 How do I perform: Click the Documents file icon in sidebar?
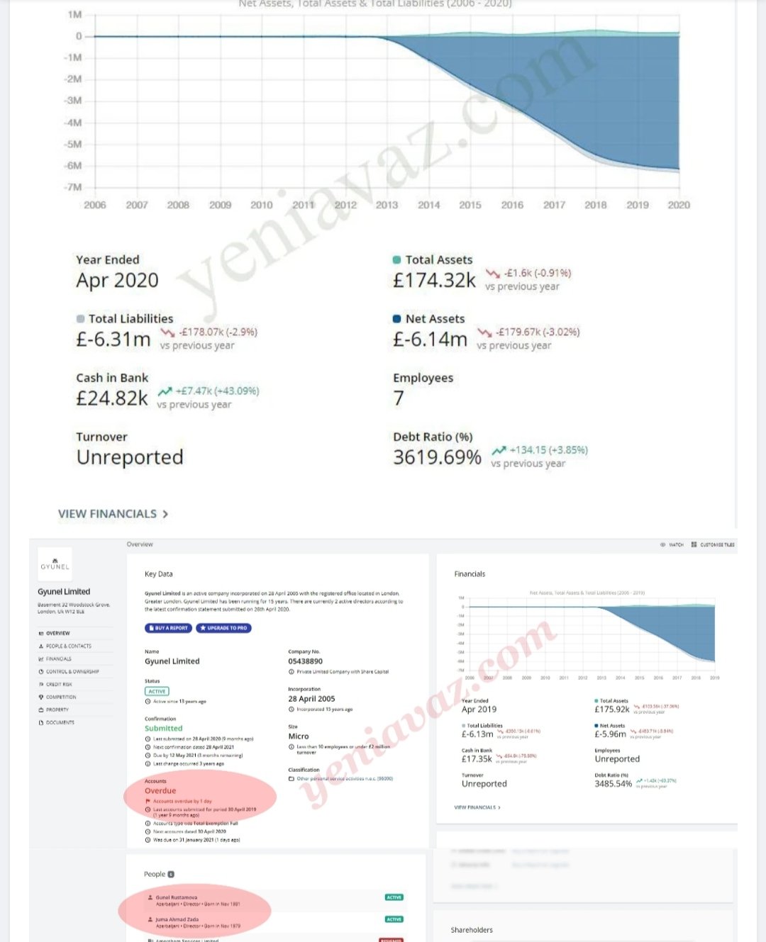41,723
